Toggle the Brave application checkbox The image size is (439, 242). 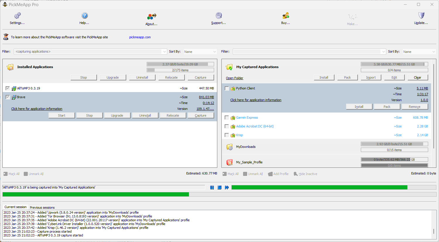point(8,97)
